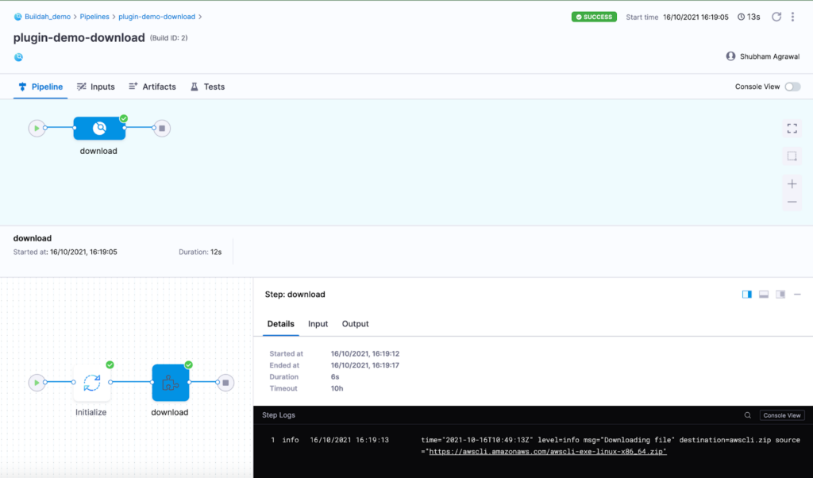
Task: Select the zoom-in icon on pipeline canvas
Action: [792, 183]
